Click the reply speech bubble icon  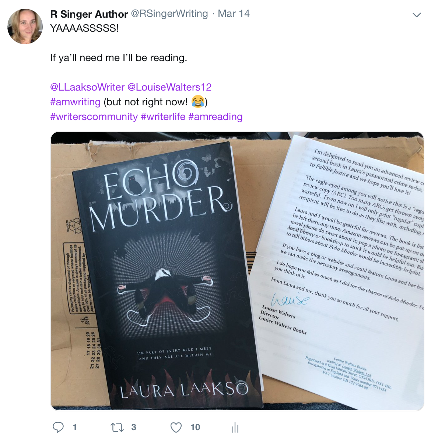58,427
